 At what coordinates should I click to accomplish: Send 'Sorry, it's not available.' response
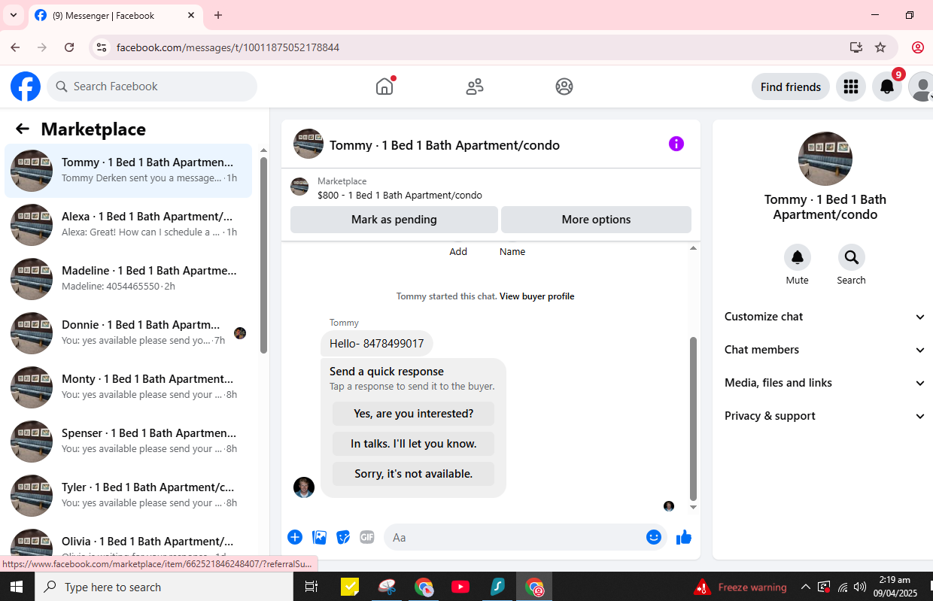pyautogui.click(x=413, y=474)
